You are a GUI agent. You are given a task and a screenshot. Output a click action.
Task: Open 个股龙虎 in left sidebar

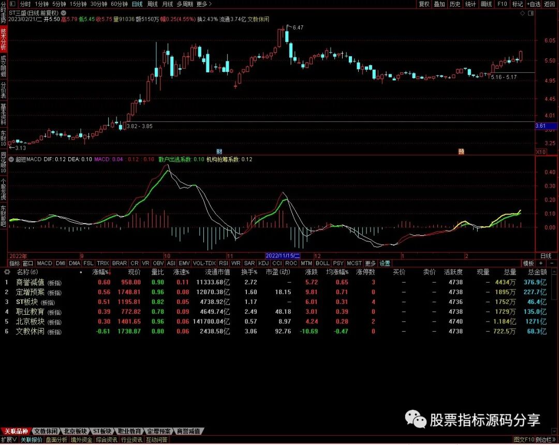coord(3,189)
